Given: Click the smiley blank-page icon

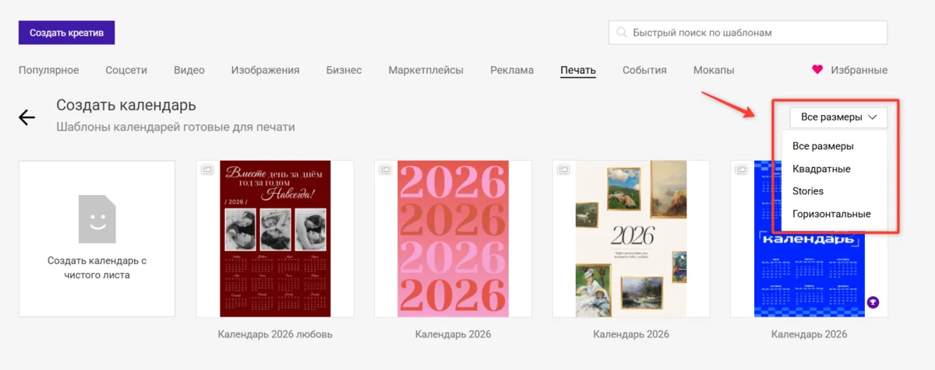Looking at the screenshot, I should [97, 218].
